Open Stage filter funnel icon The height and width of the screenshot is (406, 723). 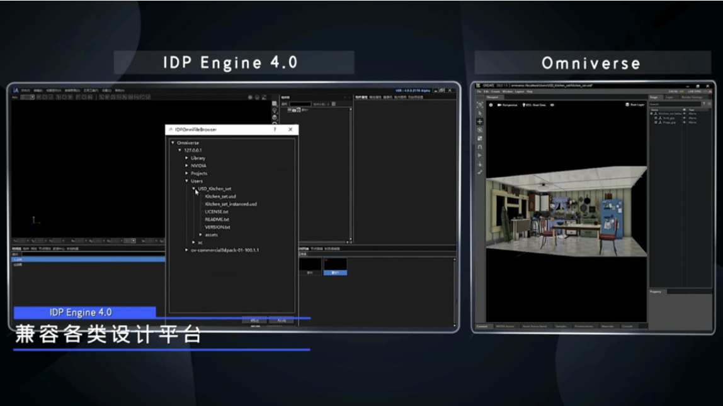pos(704,104)
